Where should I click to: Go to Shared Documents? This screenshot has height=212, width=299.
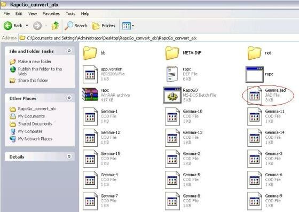[35, 124]
